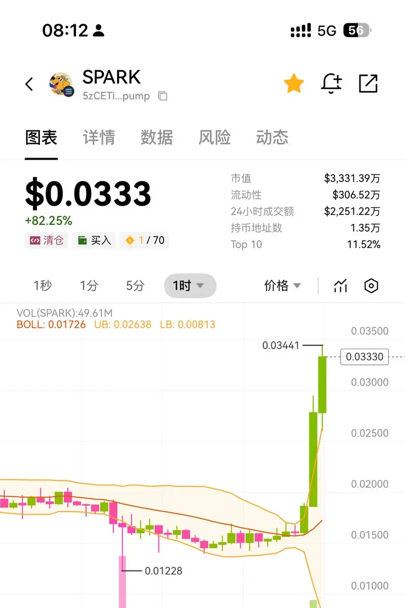Expand the 1时 timeframe dropdown
This screenshot has width=405, height=608.
tap(190, 286)
